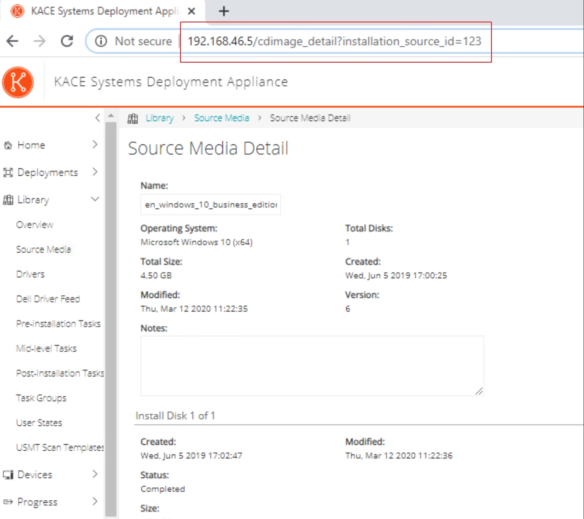This screenshot has height=519, width=584.
Task: Click the "KACE Systems Deployment Appliance" header title
Action: coord(171,82)
